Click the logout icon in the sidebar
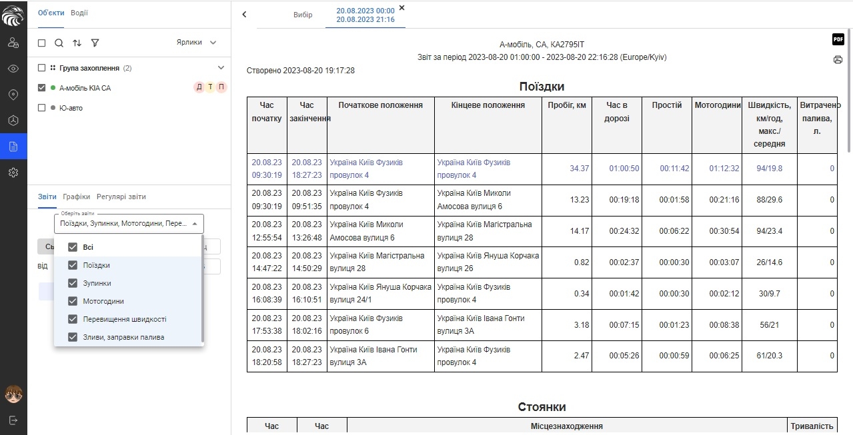The image size is (853, 435). coord(13,420)
